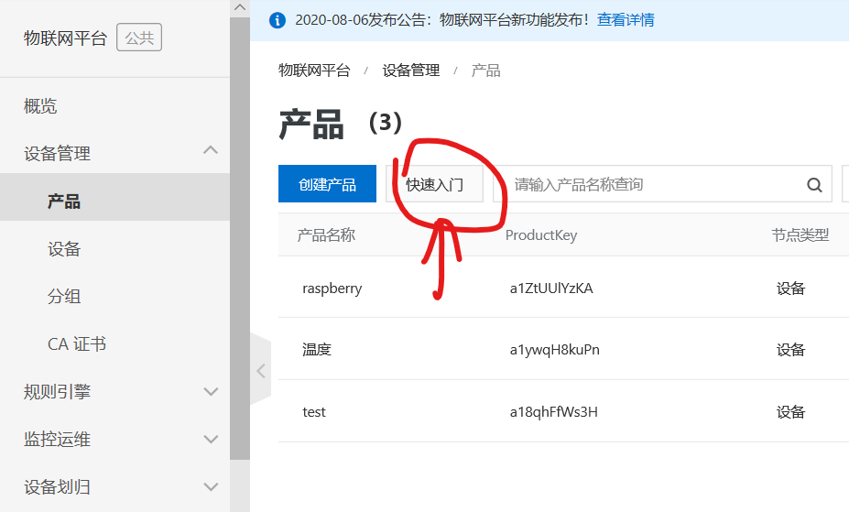This screenshot has height=512, width=849.
Task: Open the raspberry product row
Action: [x=563, y=288]
